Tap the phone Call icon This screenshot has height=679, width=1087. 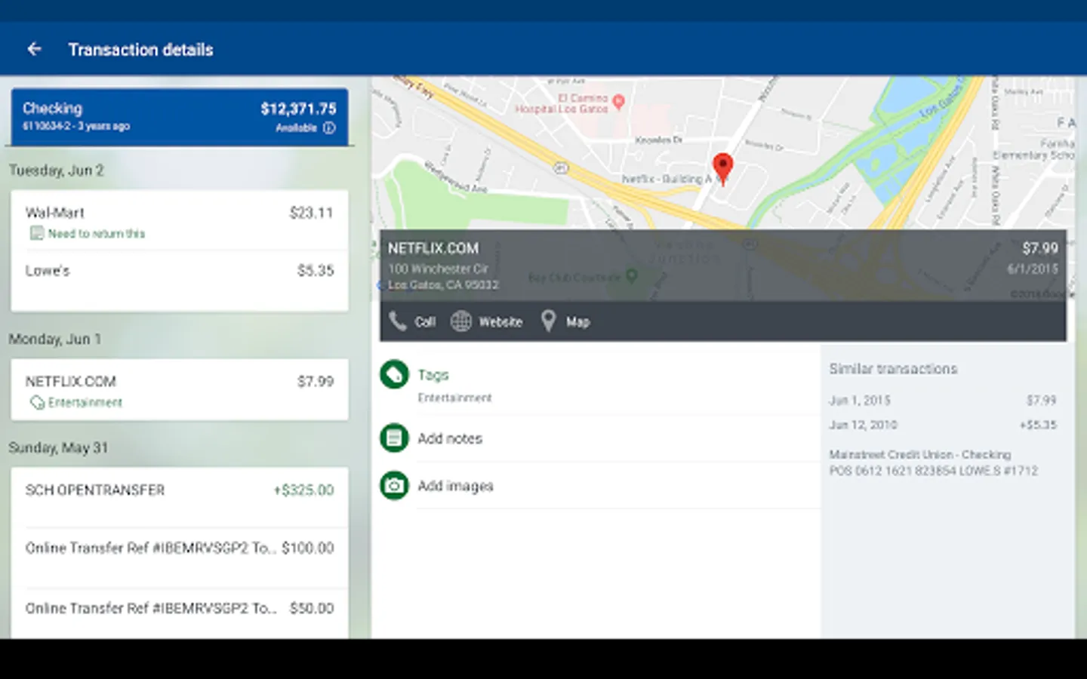[397, 321]
